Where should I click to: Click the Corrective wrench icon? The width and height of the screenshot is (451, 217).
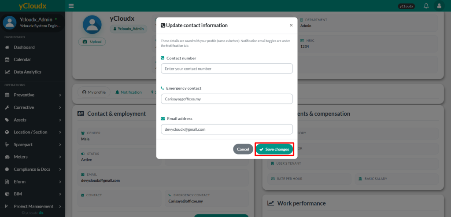pyautogui.click(x=7, y=107)
